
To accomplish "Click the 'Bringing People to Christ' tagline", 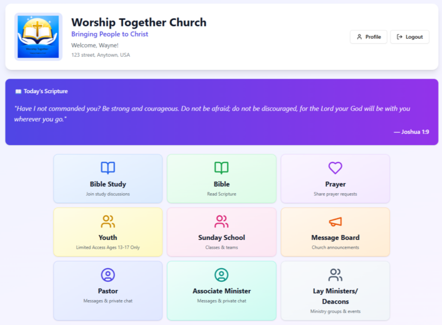I will pyautogui.click(x=110, y=34).
